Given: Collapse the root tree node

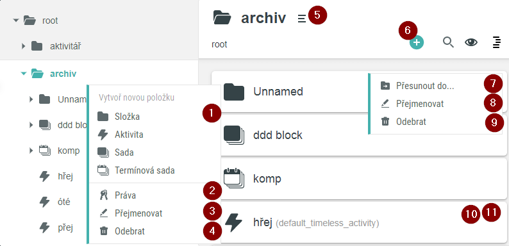Looking at the screenshot, I should [x=15, y=20].
